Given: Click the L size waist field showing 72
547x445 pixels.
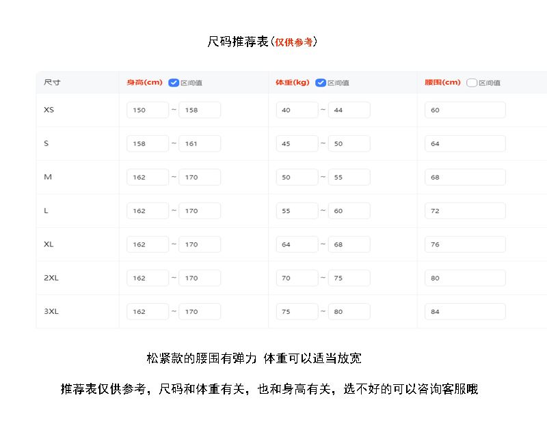Looking at the screenshot, I should click(x=465, y=211).
